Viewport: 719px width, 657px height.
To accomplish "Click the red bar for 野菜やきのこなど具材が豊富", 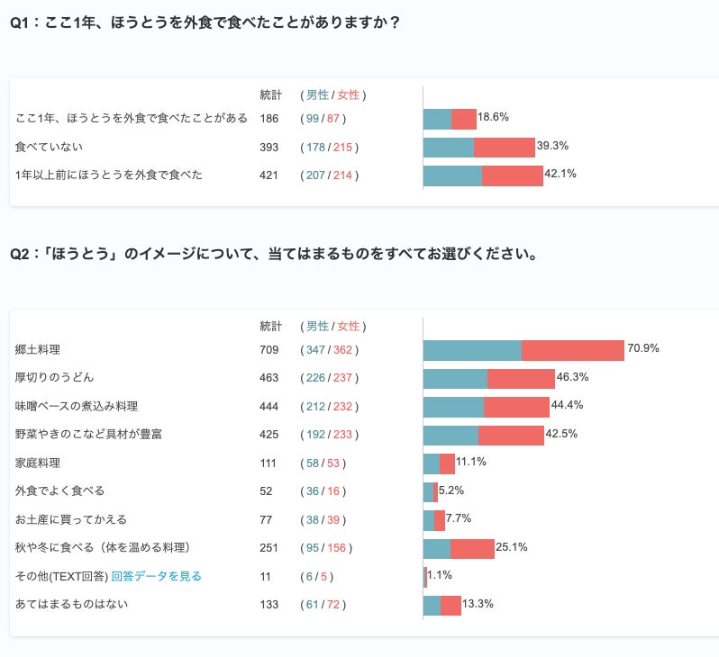I will (511, 436).
